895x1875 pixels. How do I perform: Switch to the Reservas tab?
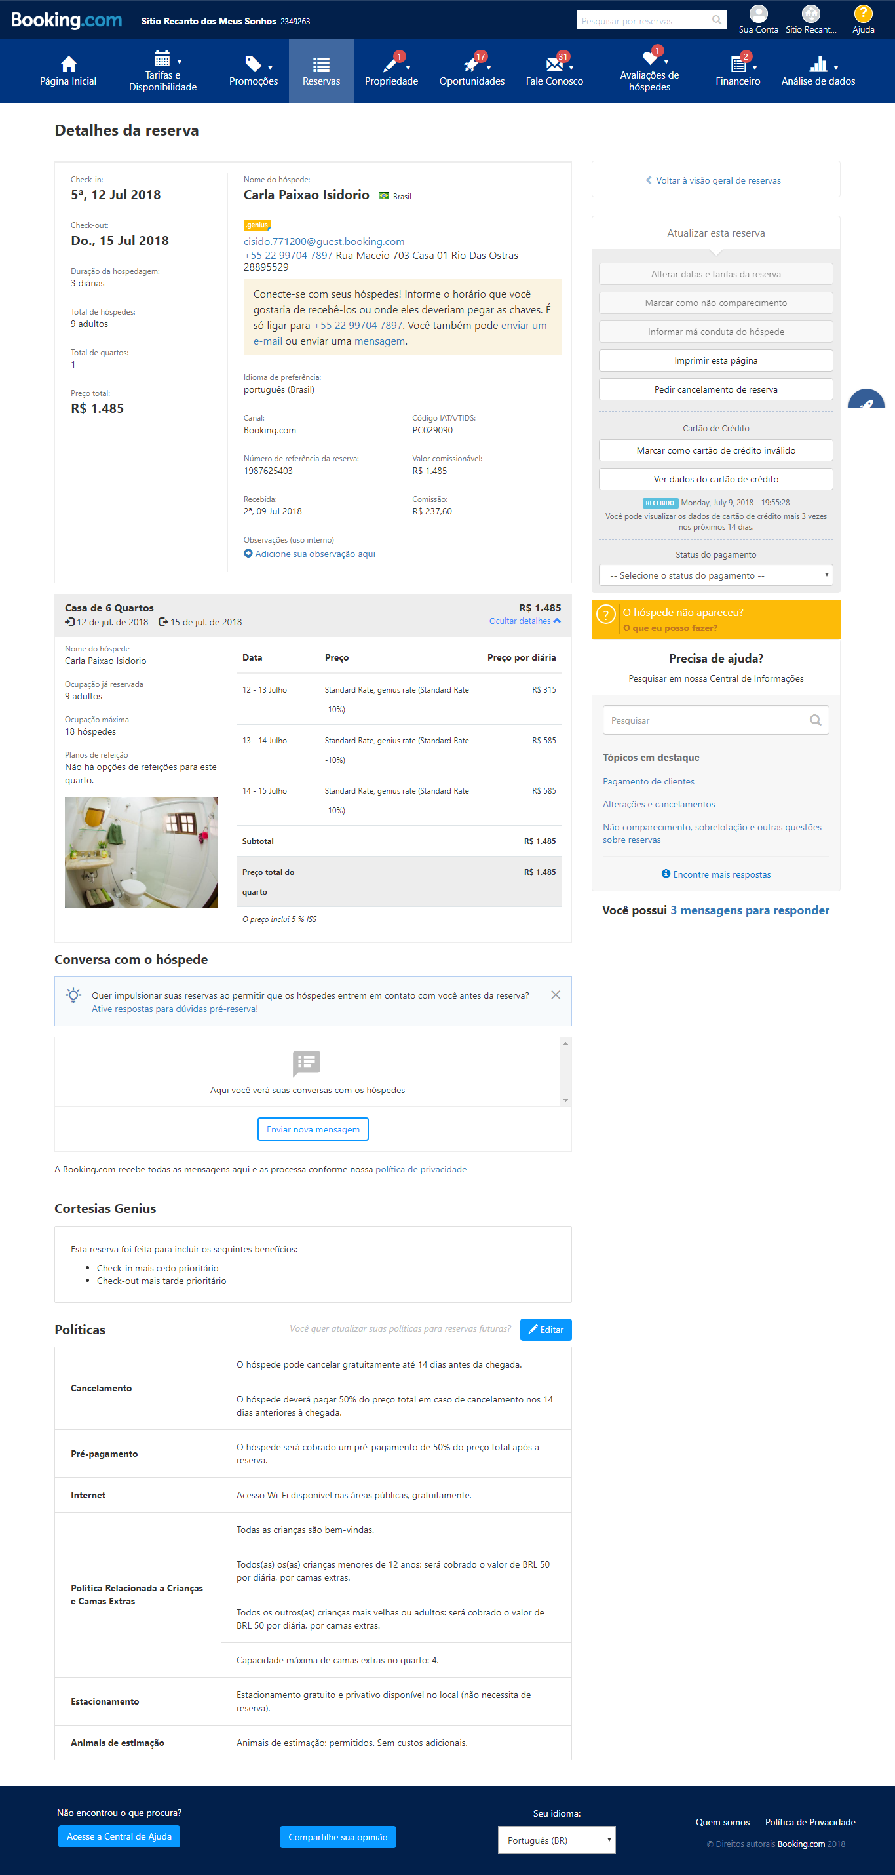point(321,71)
